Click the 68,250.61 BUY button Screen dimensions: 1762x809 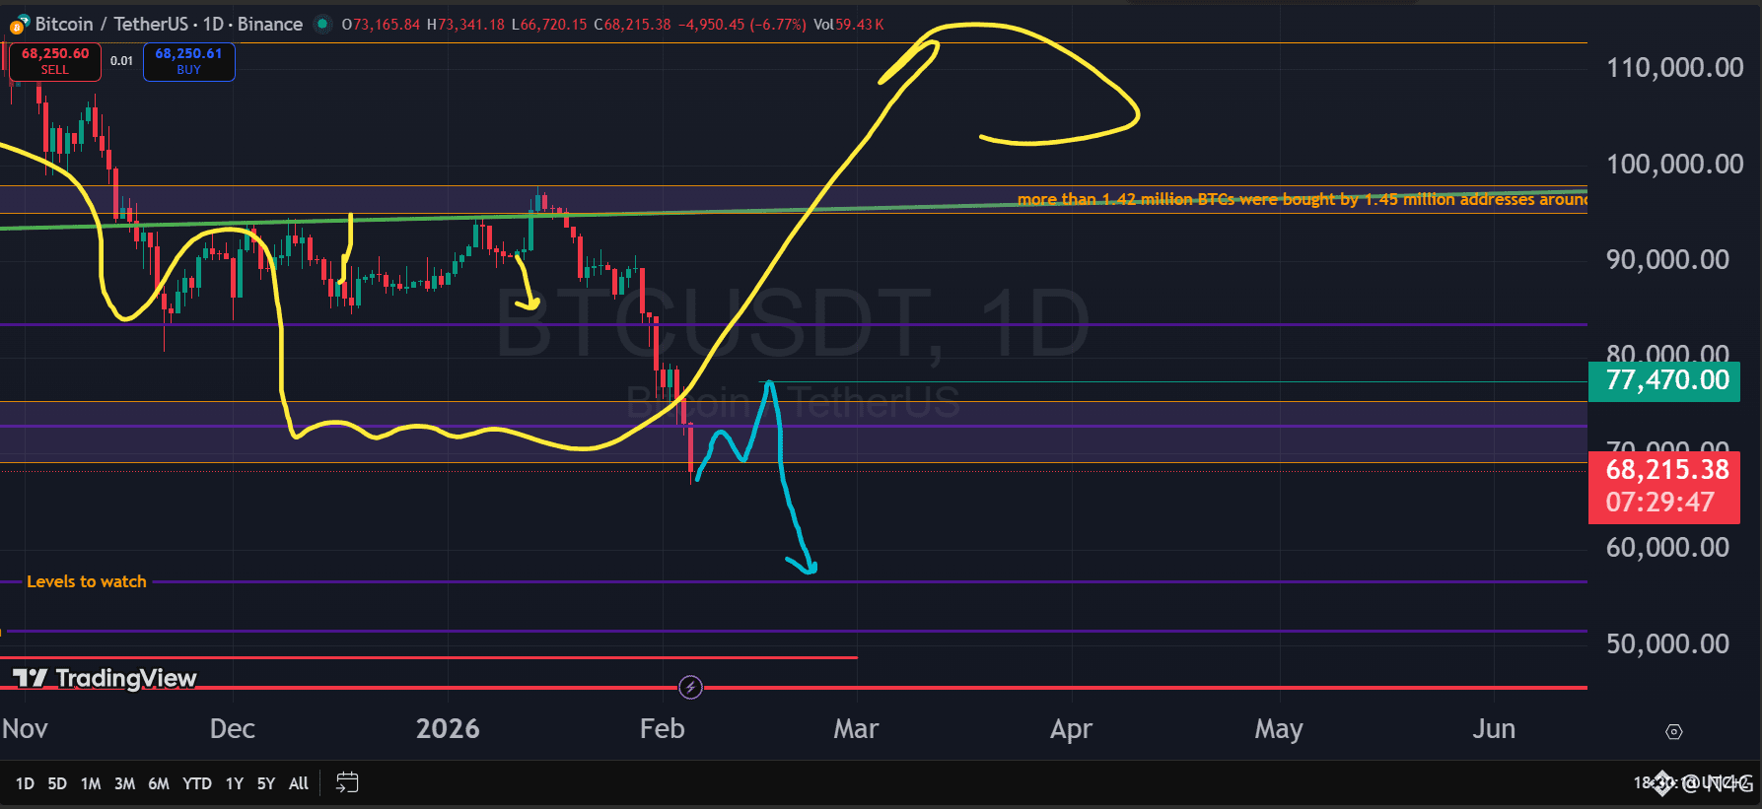(x=188, y=61)
